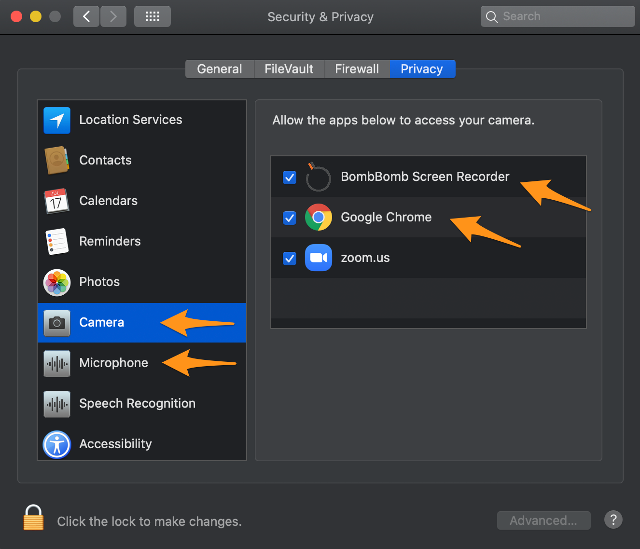The image size is (640, 549).
Task: Click the Google Chrome app name
Action: (x=386, y=217)
